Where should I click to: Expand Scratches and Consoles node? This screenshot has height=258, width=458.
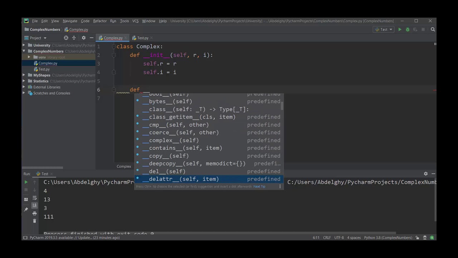coord(24,93)
